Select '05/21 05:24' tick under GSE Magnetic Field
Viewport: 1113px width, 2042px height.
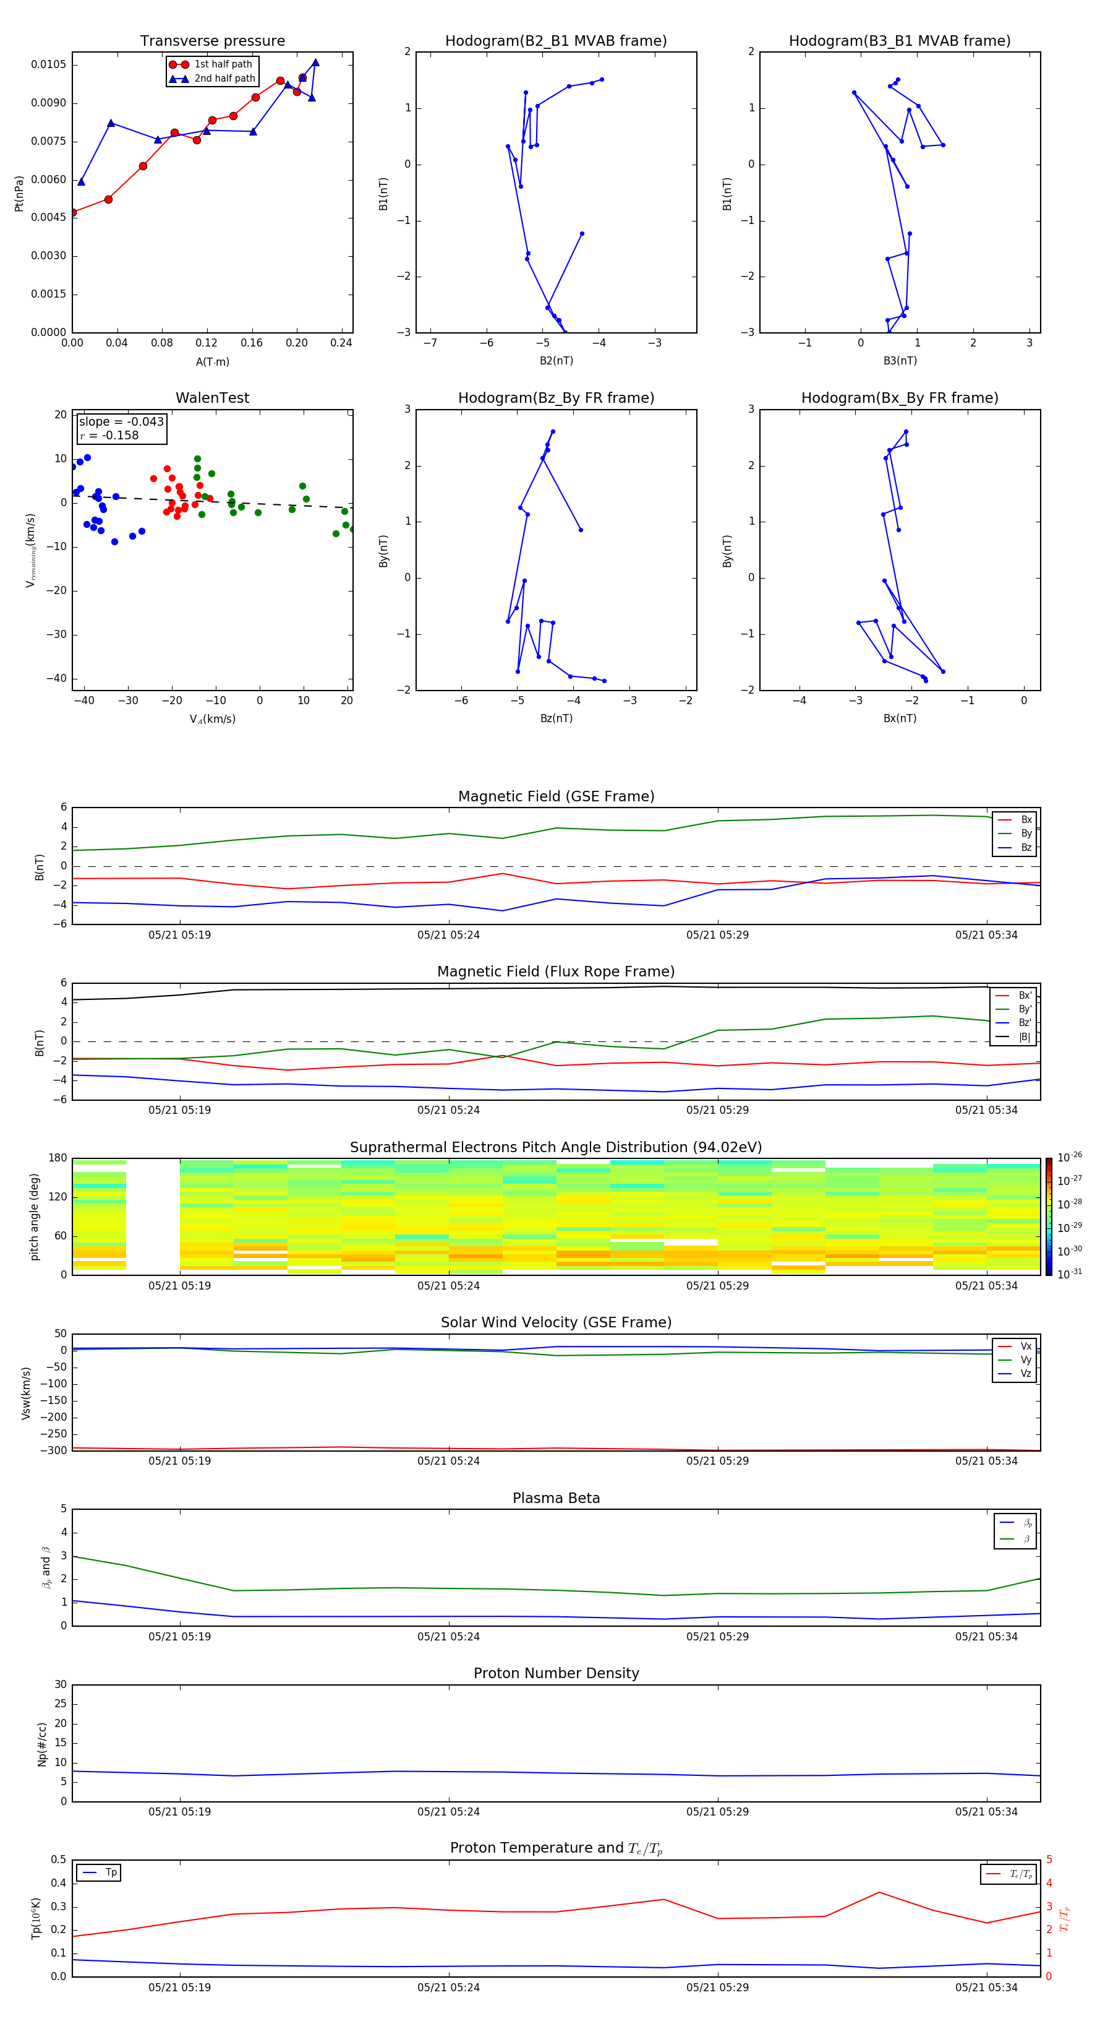pyautogui.click(x=448, y=936)
